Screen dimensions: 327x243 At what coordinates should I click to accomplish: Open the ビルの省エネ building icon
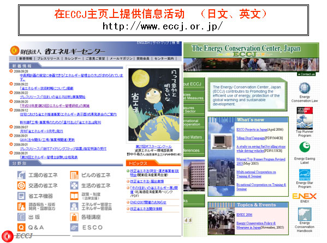click(x=74, y=175)
